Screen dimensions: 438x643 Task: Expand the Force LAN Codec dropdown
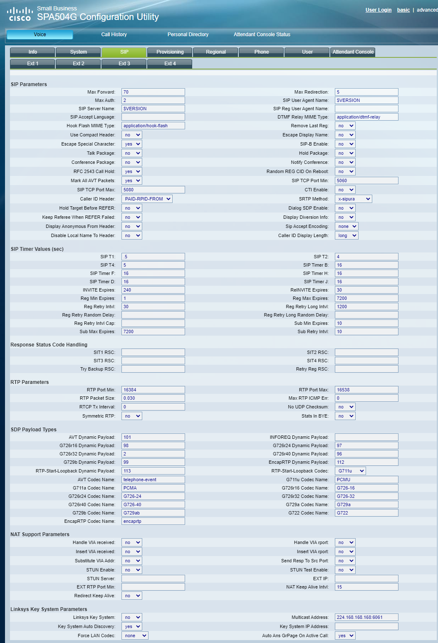[135, 636]
